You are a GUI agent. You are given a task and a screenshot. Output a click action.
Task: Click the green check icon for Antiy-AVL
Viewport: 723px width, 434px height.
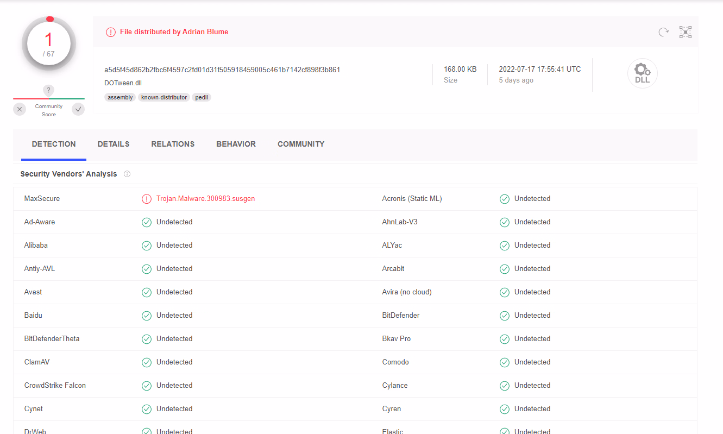pos(147,269)
